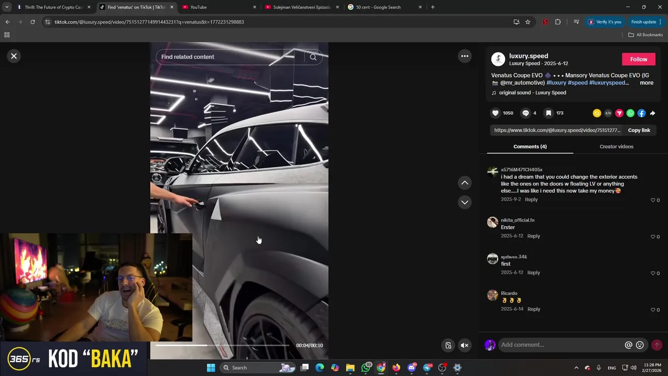This screenshot has height=376, width=668.
Task: Switch to Thrill: The Future of Crypto tab
Action: pos(53,7)
